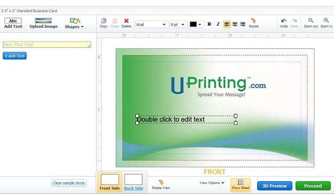Undo the last action
The height and width of the screenshot is (194, 334).
(284, 23)
